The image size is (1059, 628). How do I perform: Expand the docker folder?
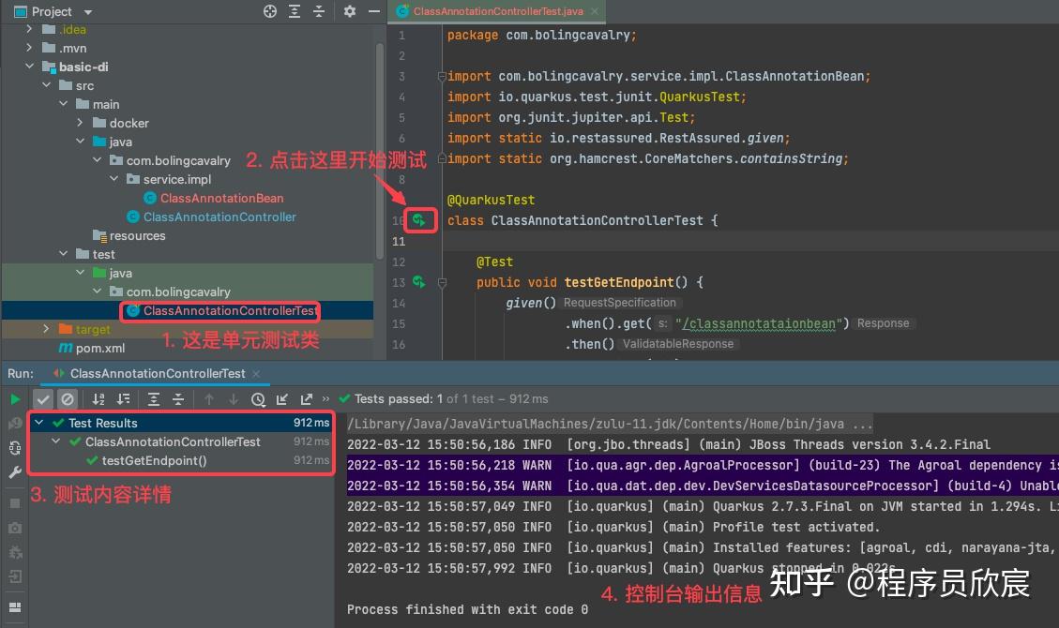pos(80,123)
